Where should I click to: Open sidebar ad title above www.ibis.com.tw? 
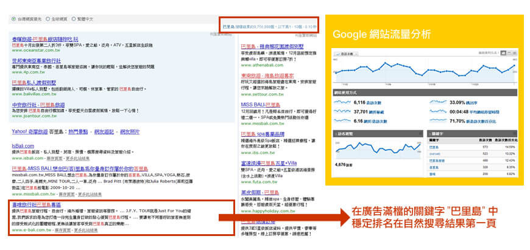(x=263, y=134)
